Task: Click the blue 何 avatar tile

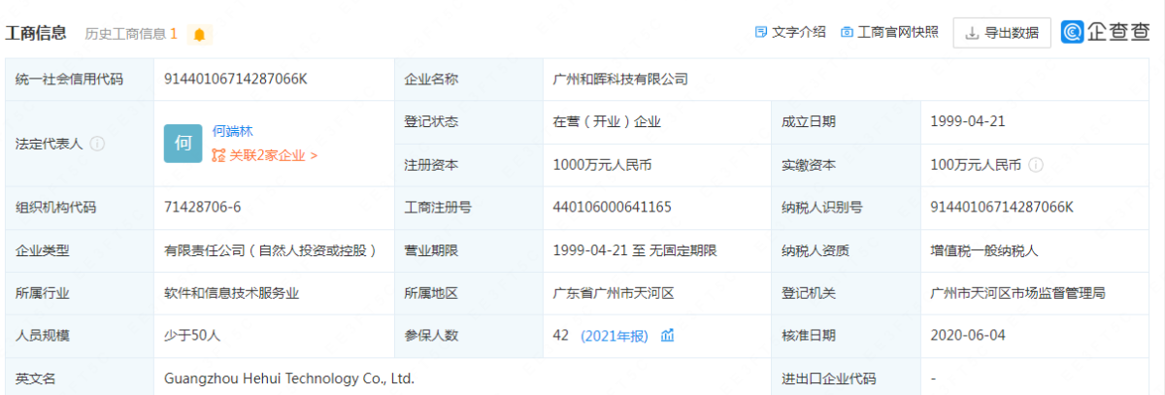Action: click(183, 144)
